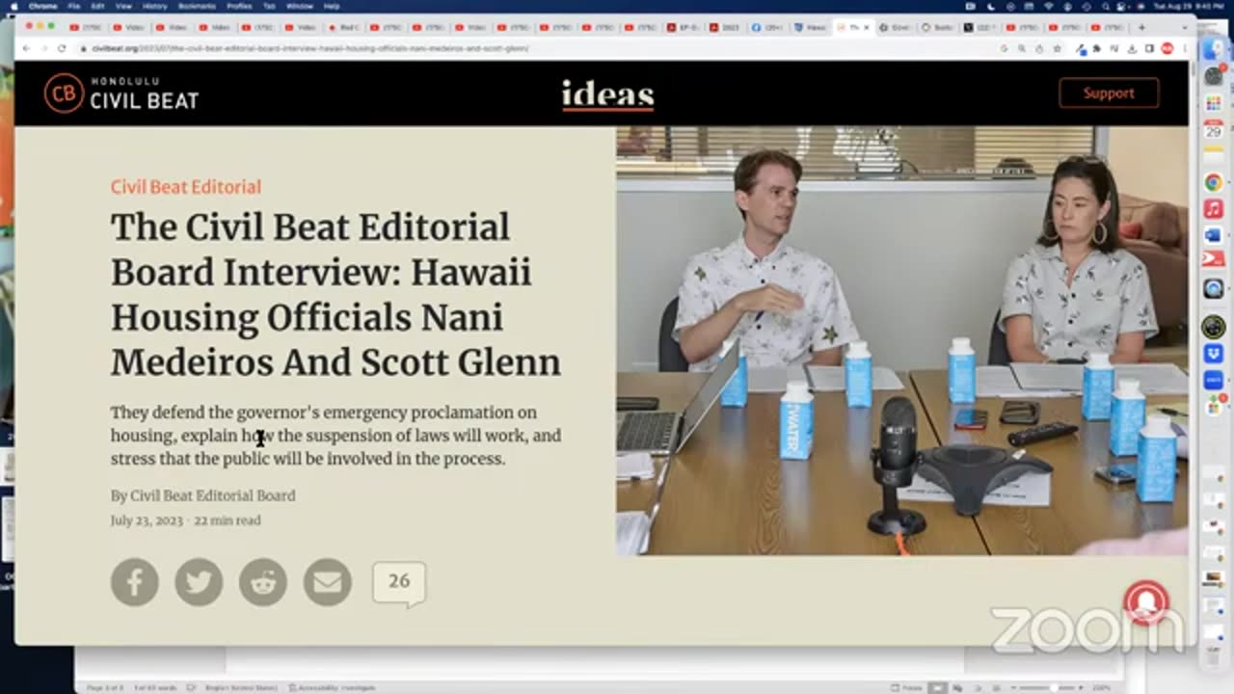Share the article on Facebook

tap(135, 582)
